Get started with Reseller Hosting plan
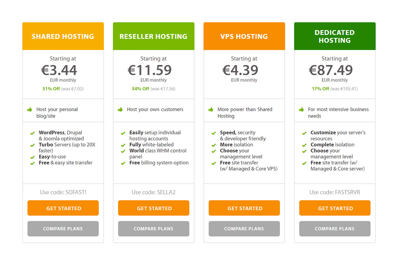Screen dimensions: 398x265 154,208
